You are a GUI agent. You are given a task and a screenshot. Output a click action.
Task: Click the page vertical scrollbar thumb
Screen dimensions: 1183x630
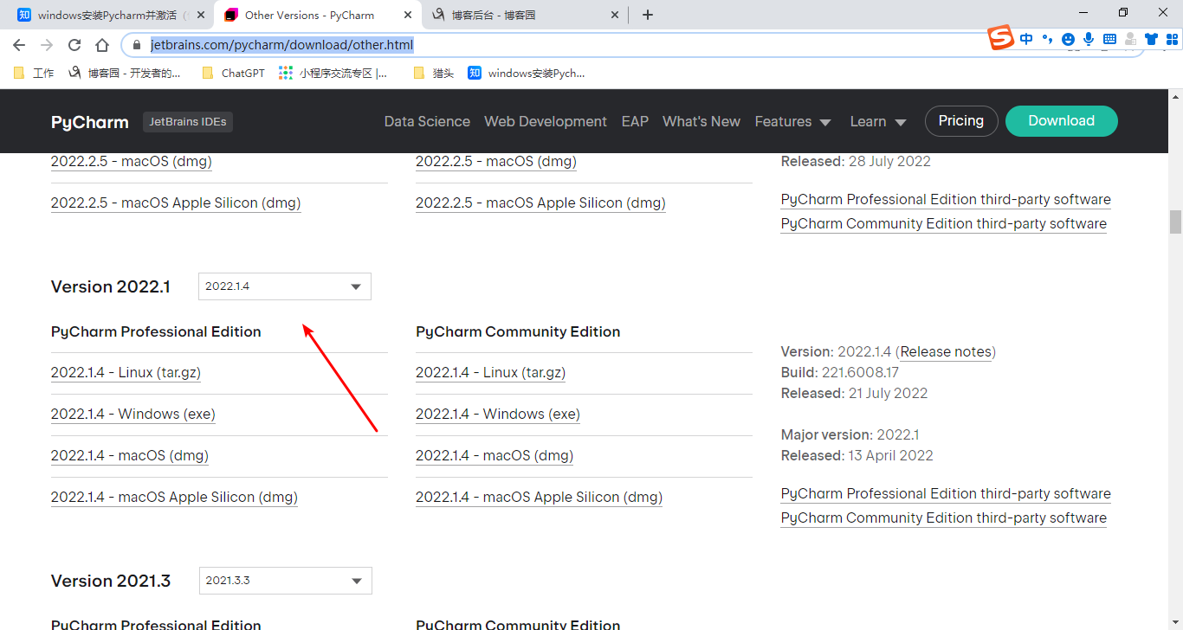click(x=1175, y=222)
